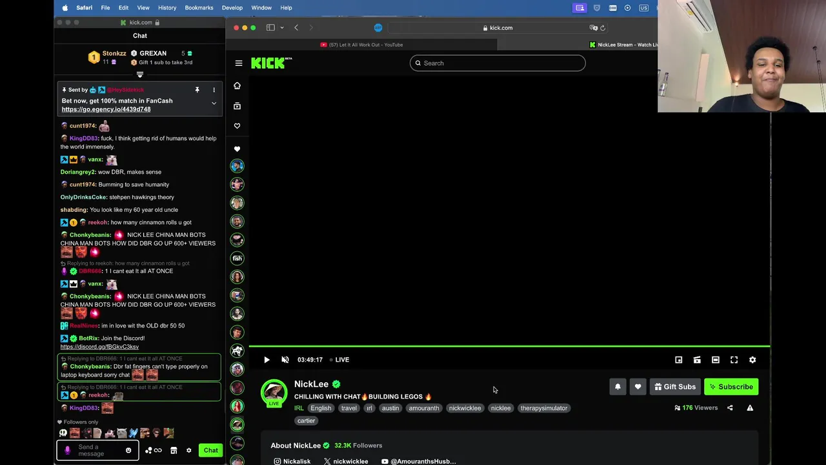Open the discord.gg invite link
This screenshot has width=826, height=465.
99,347
